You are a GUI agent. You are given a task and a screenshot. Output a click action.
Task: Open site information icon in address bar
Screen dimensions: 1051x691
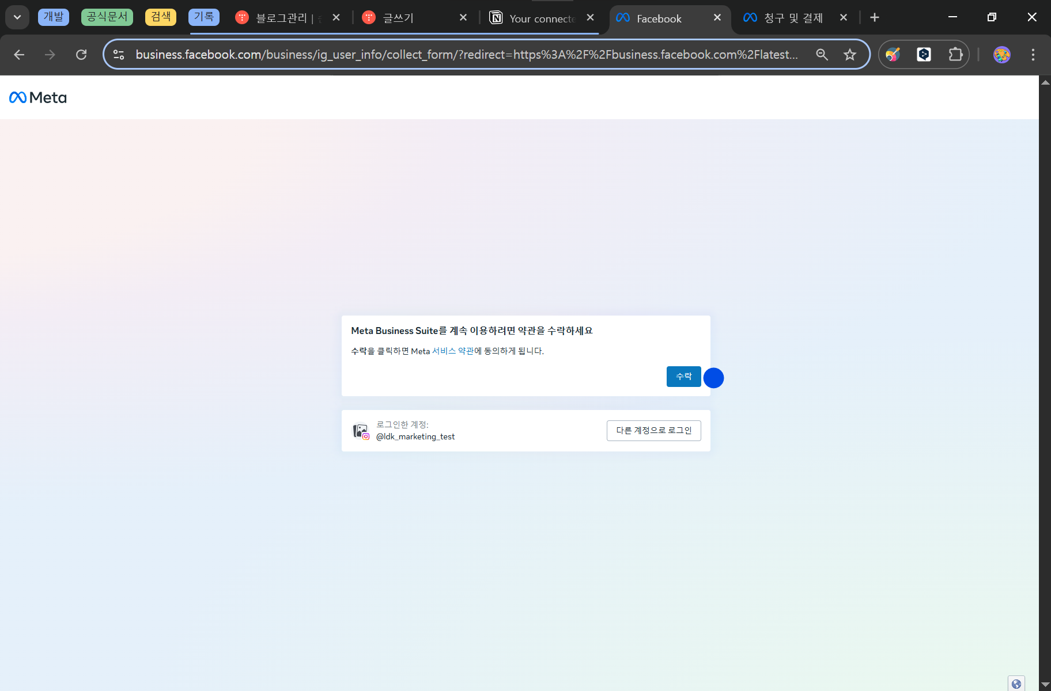coord(119,55)
